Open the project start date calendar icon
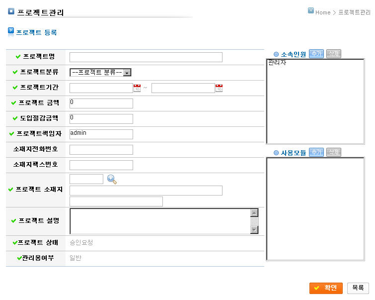 [x=137, y=88]
